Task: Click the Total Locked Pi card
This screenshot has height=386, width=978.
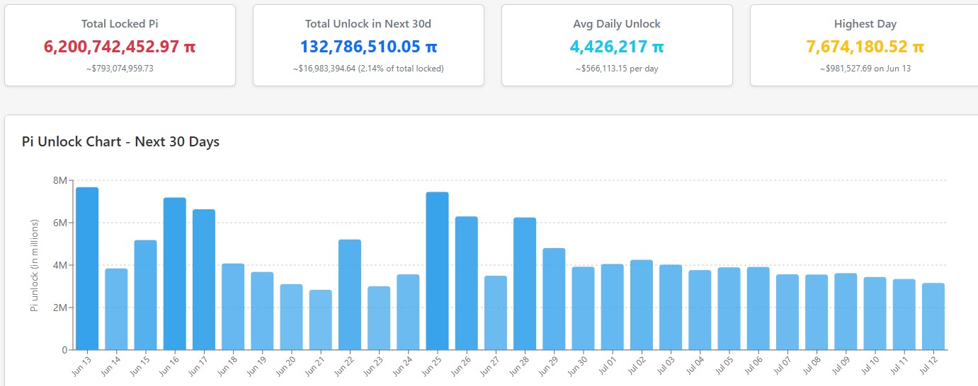Action: point(120,45)
